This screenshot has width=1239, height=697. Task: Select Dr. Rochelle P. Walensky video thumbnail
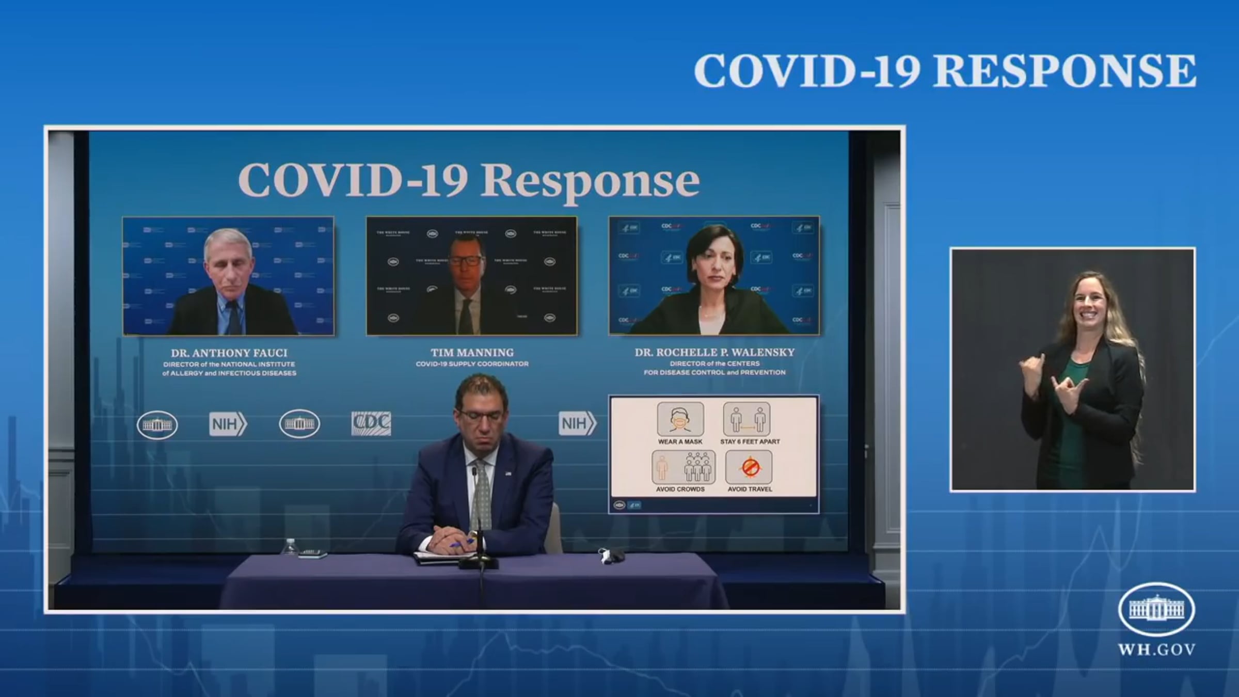click(714, 276)
